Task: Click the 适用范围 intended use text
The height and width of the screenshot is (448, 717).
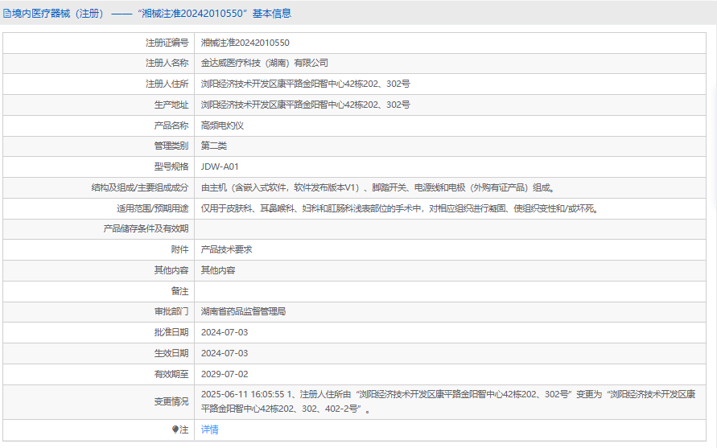Action: pos(400,209)
